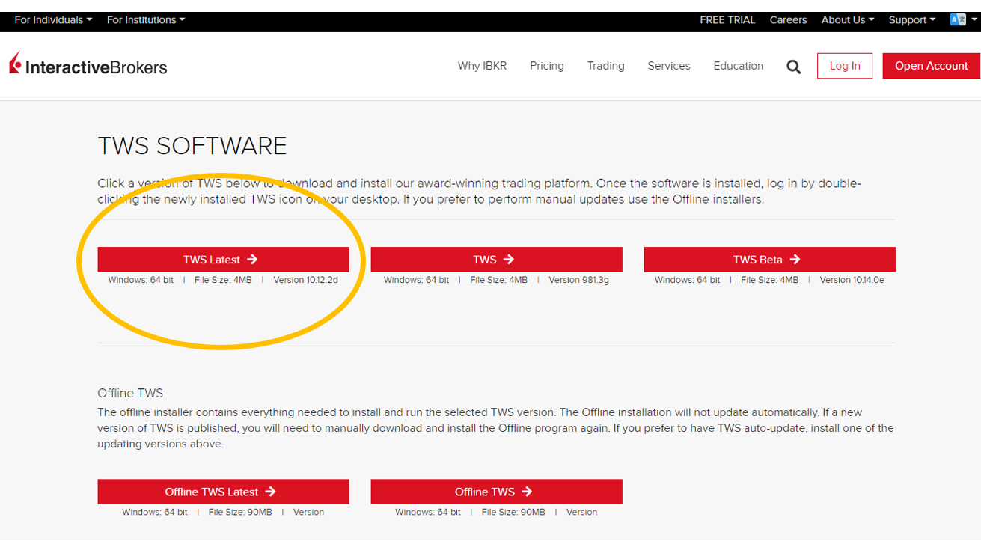The height and width of the screenshot is (553, 981).
Task: Download Offline TWS Latest installer
Action: (x=223, y=492)
